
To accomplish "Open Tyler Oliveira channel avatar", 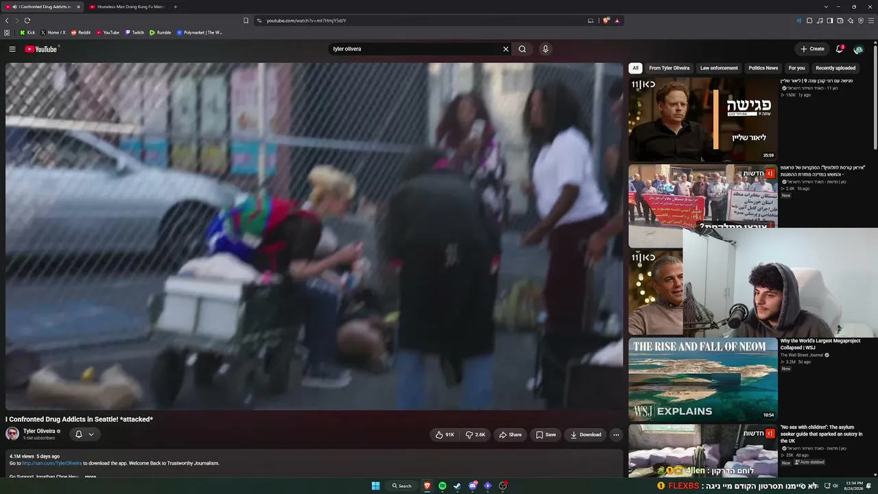I will tap(12, 434).
